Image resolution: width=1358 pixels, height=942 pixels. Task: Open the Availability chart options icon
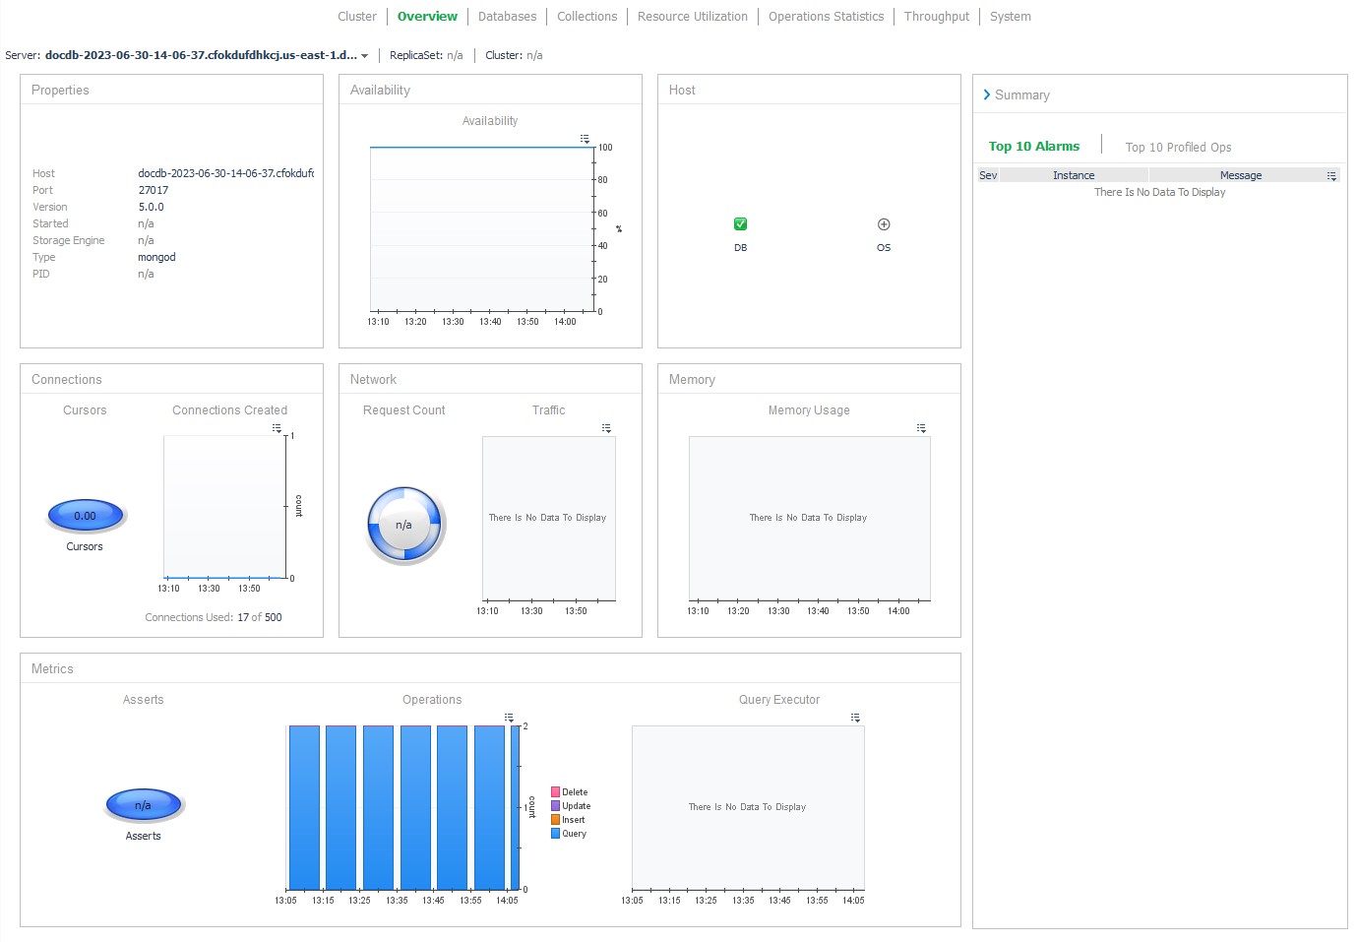coord(585,138)
